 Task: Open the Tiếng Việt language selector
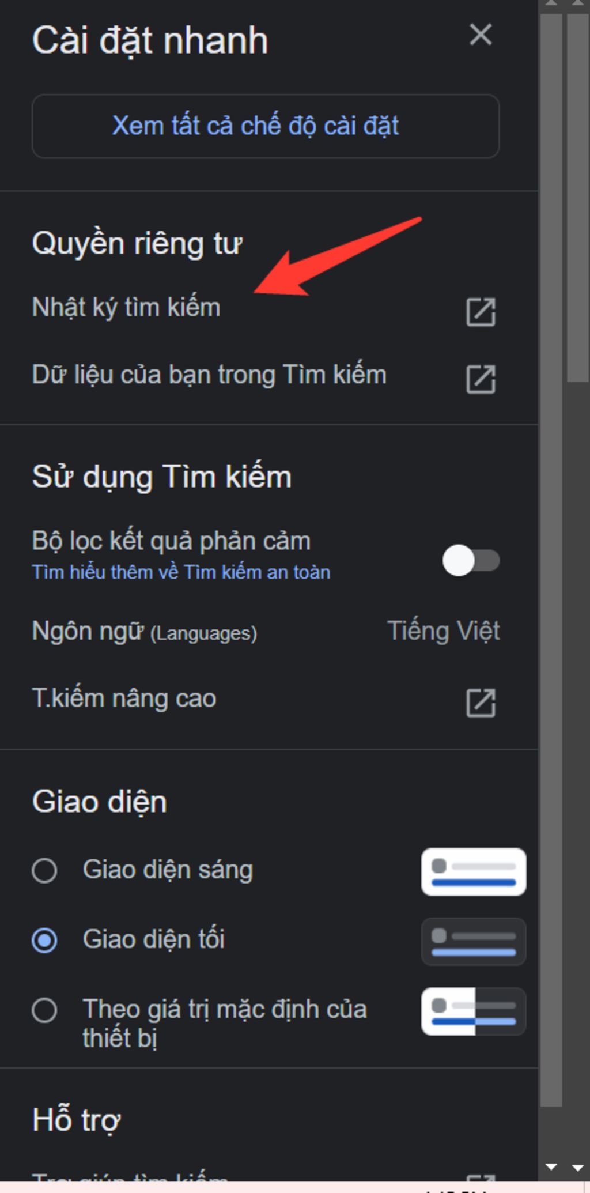(443, 631)
